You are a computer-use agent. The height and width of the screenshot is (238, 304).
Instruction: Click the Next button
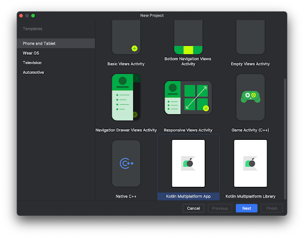tap(246, 208)
